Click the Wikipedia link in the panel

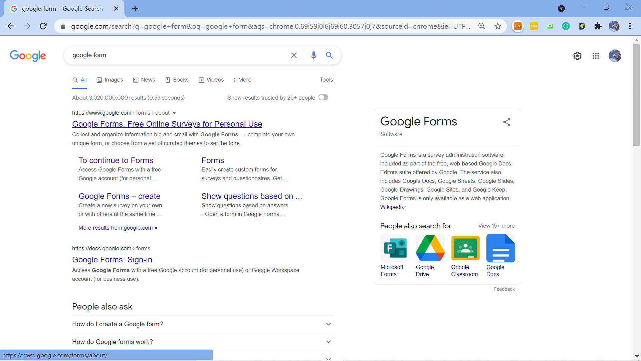pos(392,207)
